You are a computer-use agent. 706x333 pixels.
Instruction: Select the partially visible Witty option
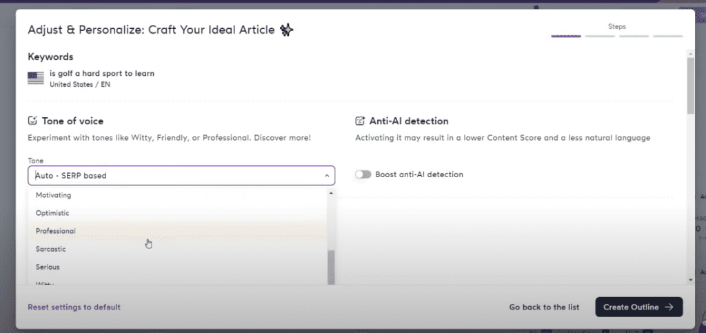pyautogui.click(x=45, y=282)
